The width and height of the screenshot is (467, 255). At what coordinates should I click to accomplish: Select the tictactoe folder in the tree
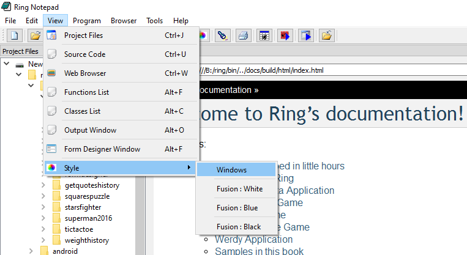79,229
